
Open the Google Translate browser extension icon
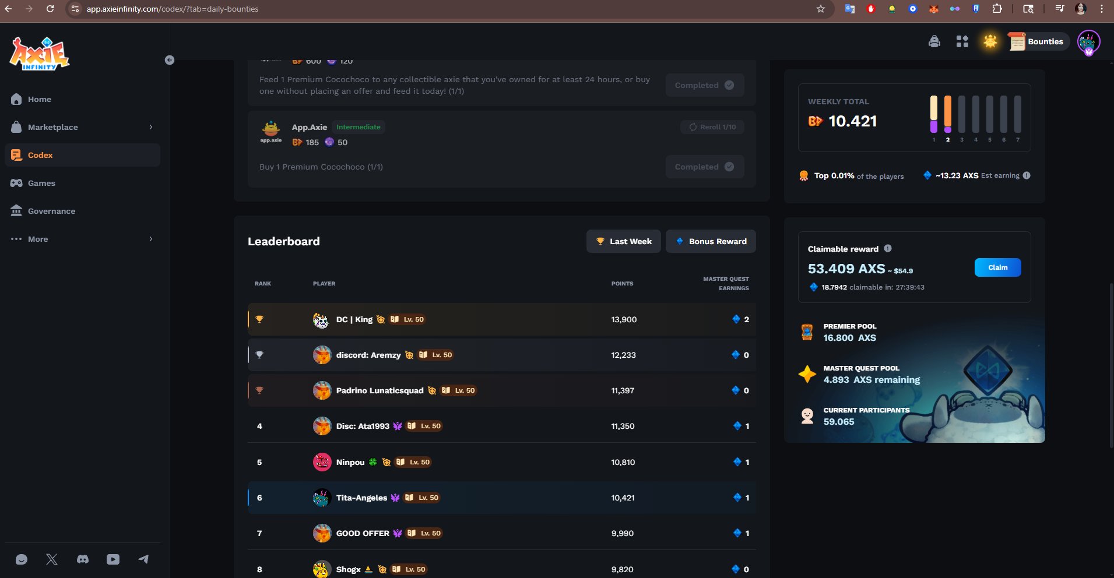(x=850, y=9)
